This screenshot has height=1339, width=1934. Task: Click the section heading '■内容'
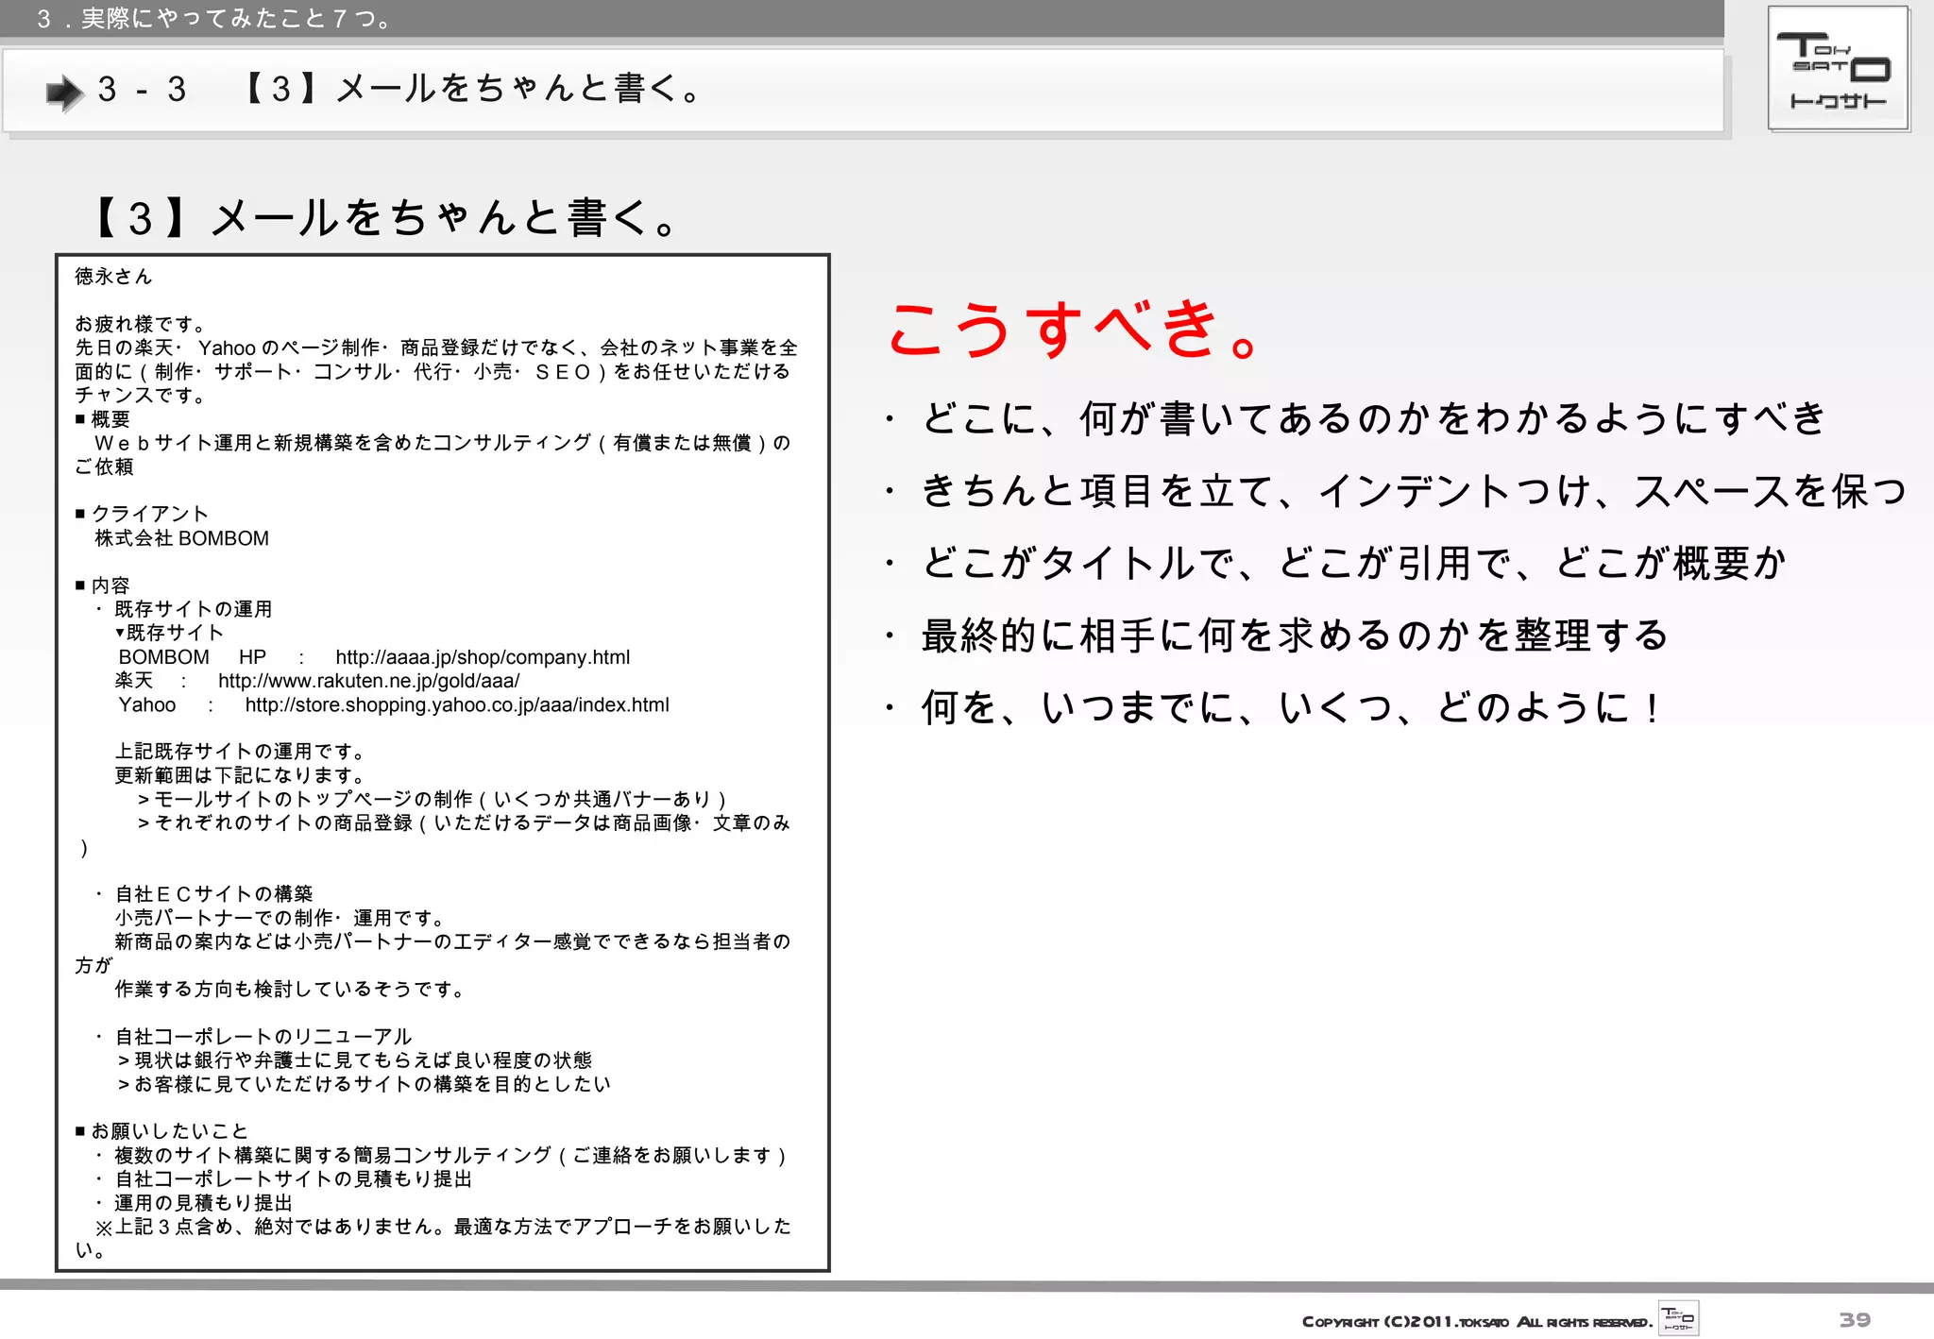(x=103, y=585)
